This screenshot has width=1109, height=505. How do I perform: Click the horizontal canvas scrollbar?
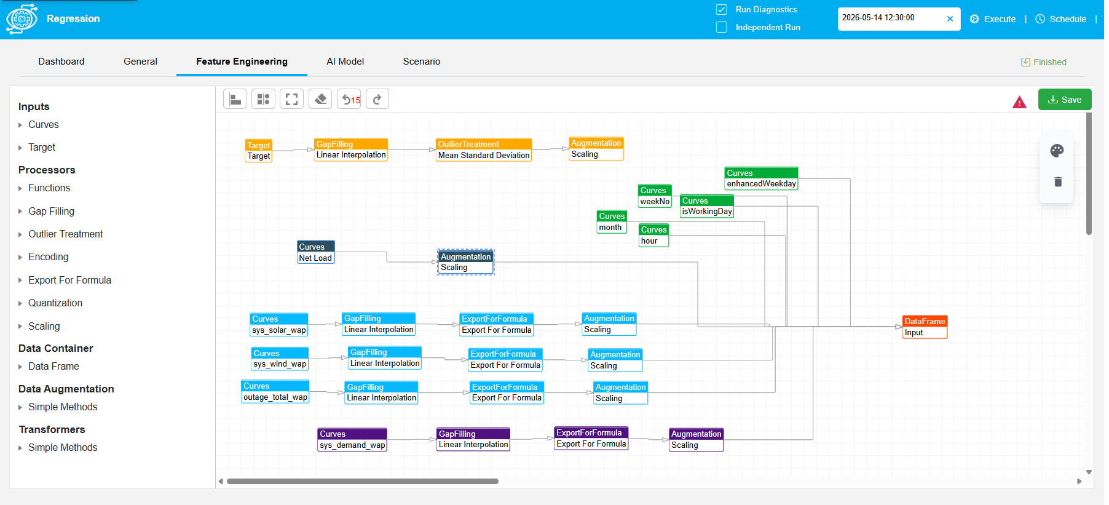pos(363,482)
